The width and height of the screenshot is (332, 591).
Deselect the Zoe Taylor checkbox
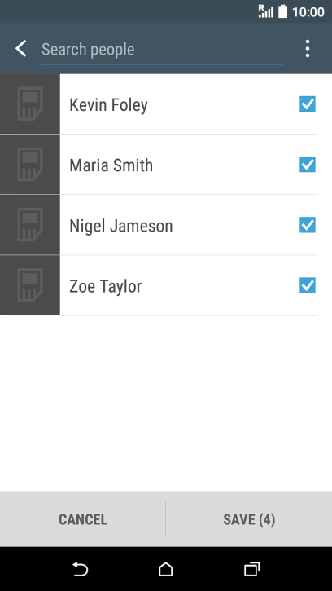pos(308,285)
